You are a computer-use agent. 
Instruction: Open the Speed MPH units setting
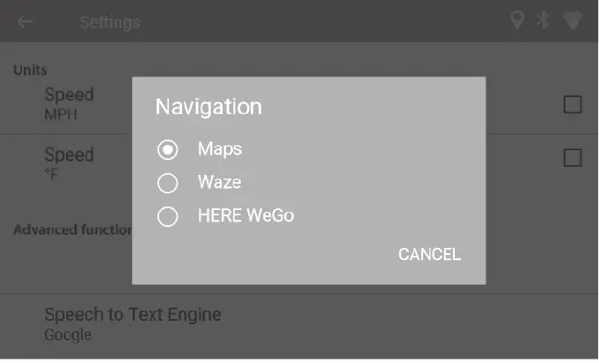(x=69, y=103)
